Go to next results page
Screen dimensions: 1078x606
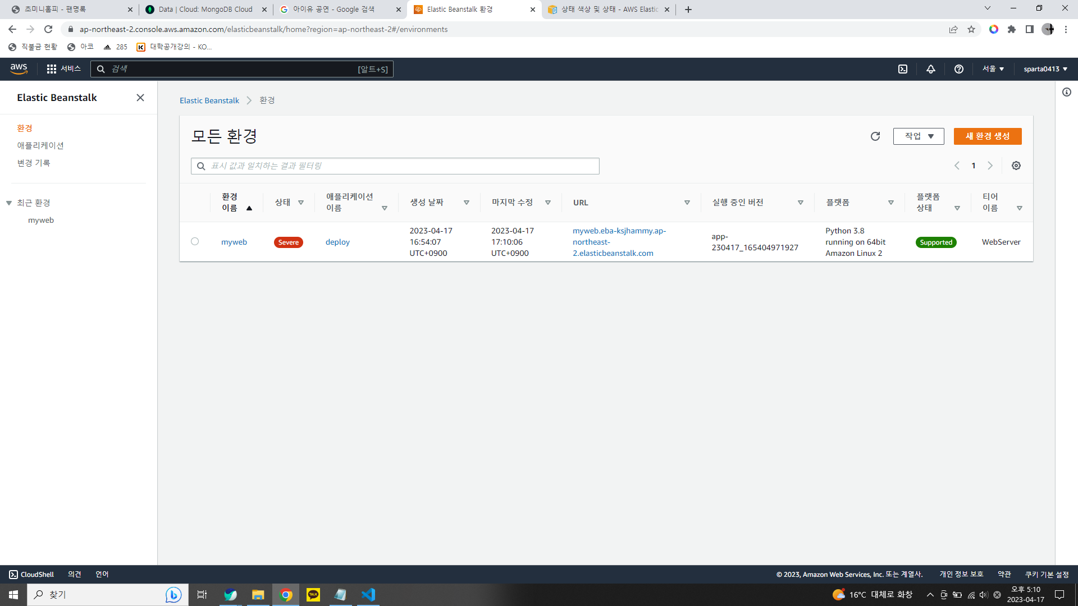[990, 166]
